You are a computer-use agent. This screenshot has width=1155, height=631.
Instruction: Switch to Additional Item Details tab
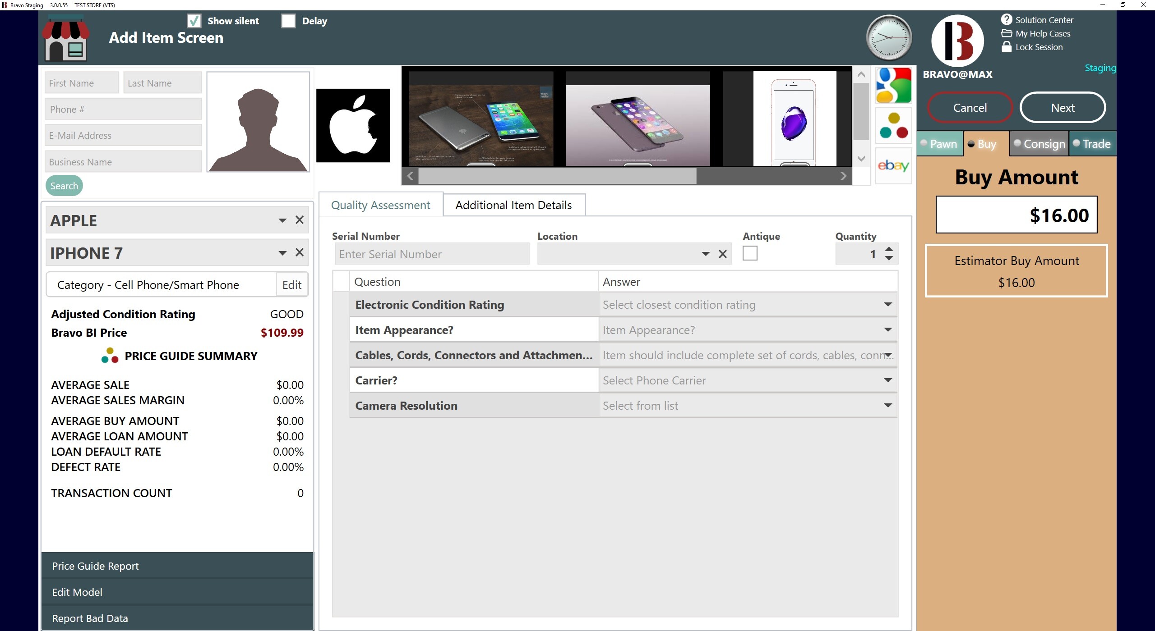pos(514,205)
